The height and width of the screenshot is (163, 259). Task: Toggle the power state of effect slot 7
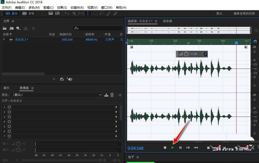click(x=9, y=136)
